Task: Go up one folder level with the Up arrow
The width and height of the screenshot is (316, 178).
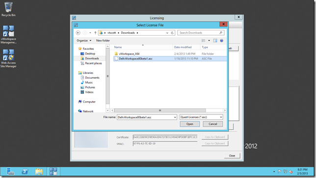Action: 95,33
